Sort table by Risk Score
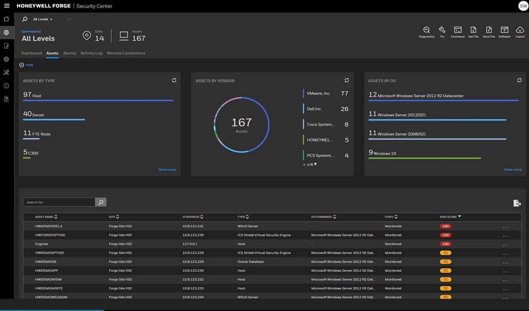Image resolution: width=529 pixels, height=311 pixels. 450,217
